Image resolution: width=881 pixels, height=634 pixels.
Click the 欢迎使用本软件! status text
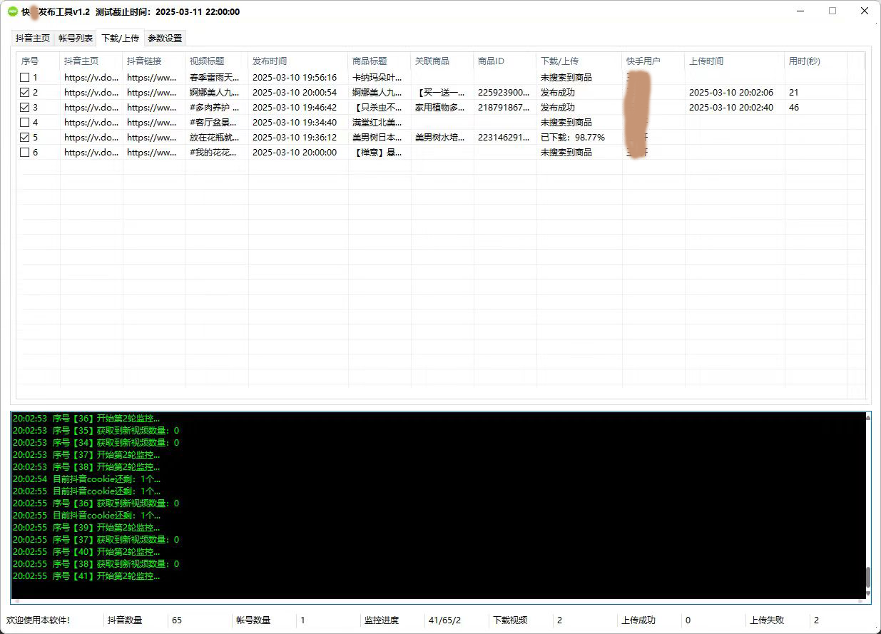39,620
